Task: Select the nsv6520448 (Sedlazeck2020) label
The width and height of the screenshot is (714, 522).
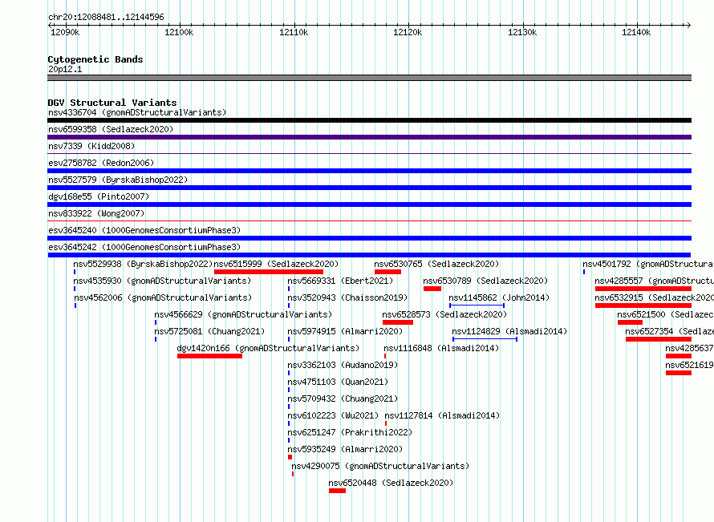Action: [391, 483]
